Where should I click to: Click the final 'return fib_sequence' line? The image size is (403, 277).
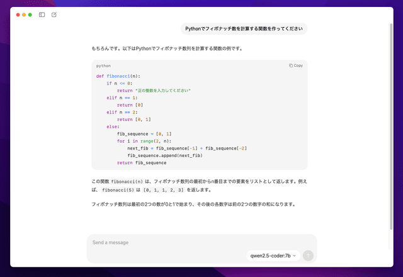[142, 163]
